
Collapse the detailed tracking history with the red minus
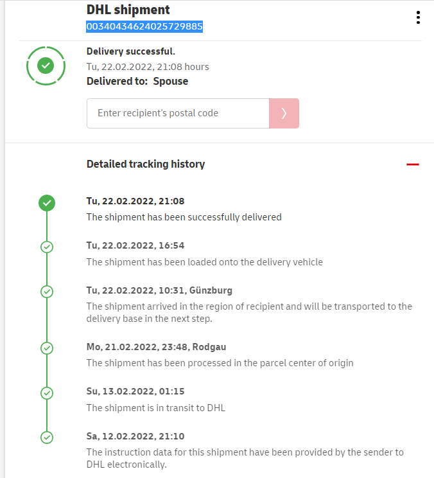coord(413,164)
